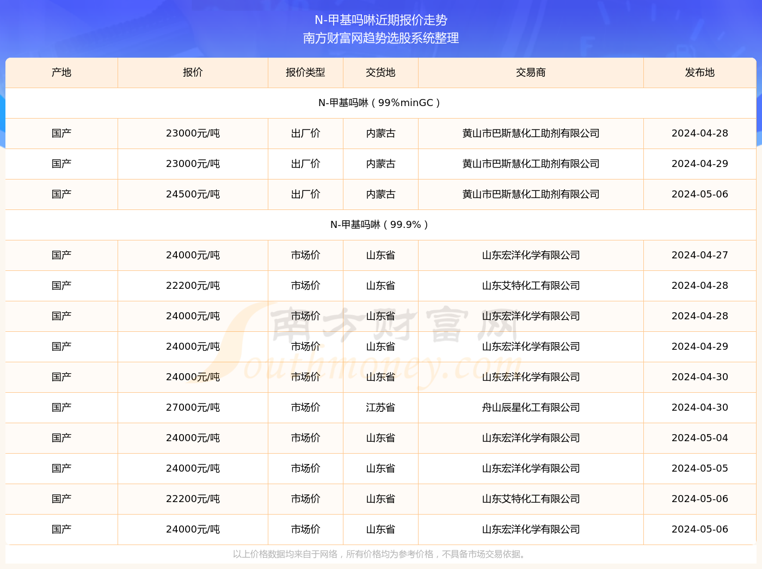Click the 24500元/吨 price cell
The image size is (762, 569).
(193, 194)
